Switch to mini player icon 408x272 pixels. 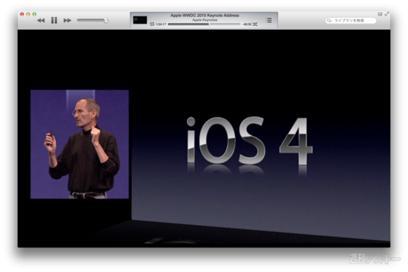pyautogui.click(x=380, y=14)
